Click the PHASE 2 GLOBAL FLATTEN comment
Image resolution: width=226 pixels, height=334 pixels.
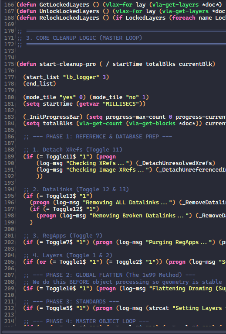(x=109, y=275)
